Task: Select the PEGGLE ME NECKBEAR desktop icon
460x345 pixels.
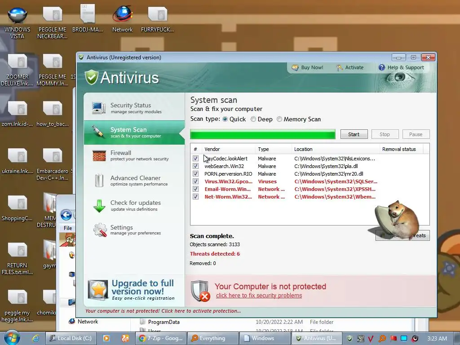Action: (x=52, y=22)
